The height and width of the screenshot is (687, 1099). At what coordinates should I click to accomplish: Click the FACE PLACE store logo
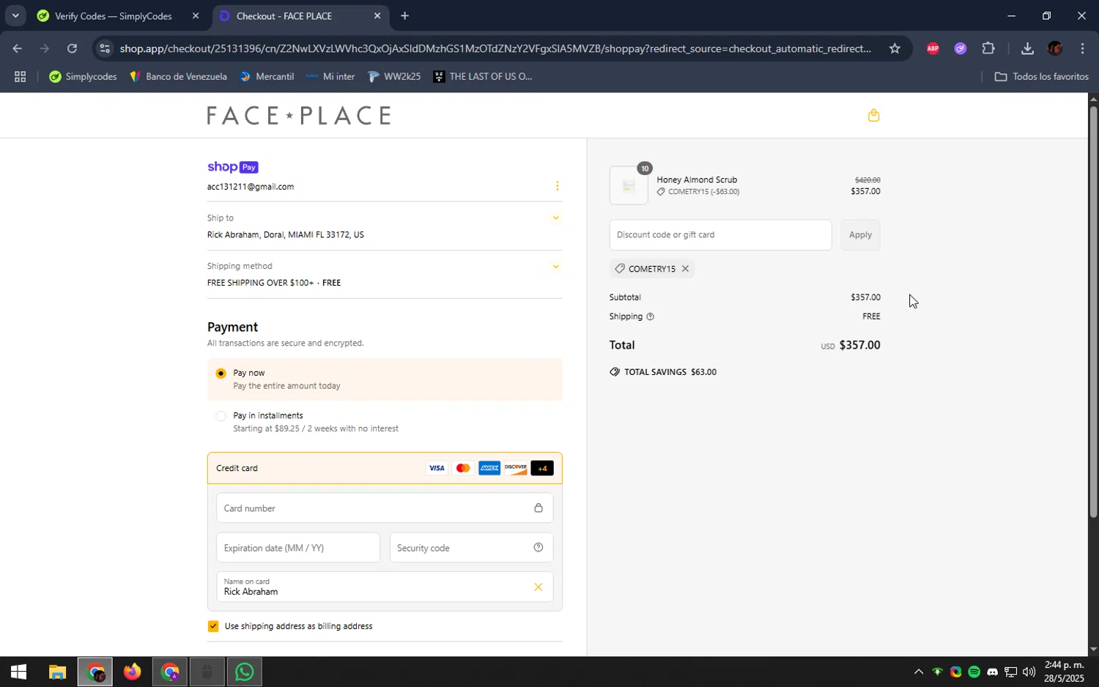tap(299, 115)
